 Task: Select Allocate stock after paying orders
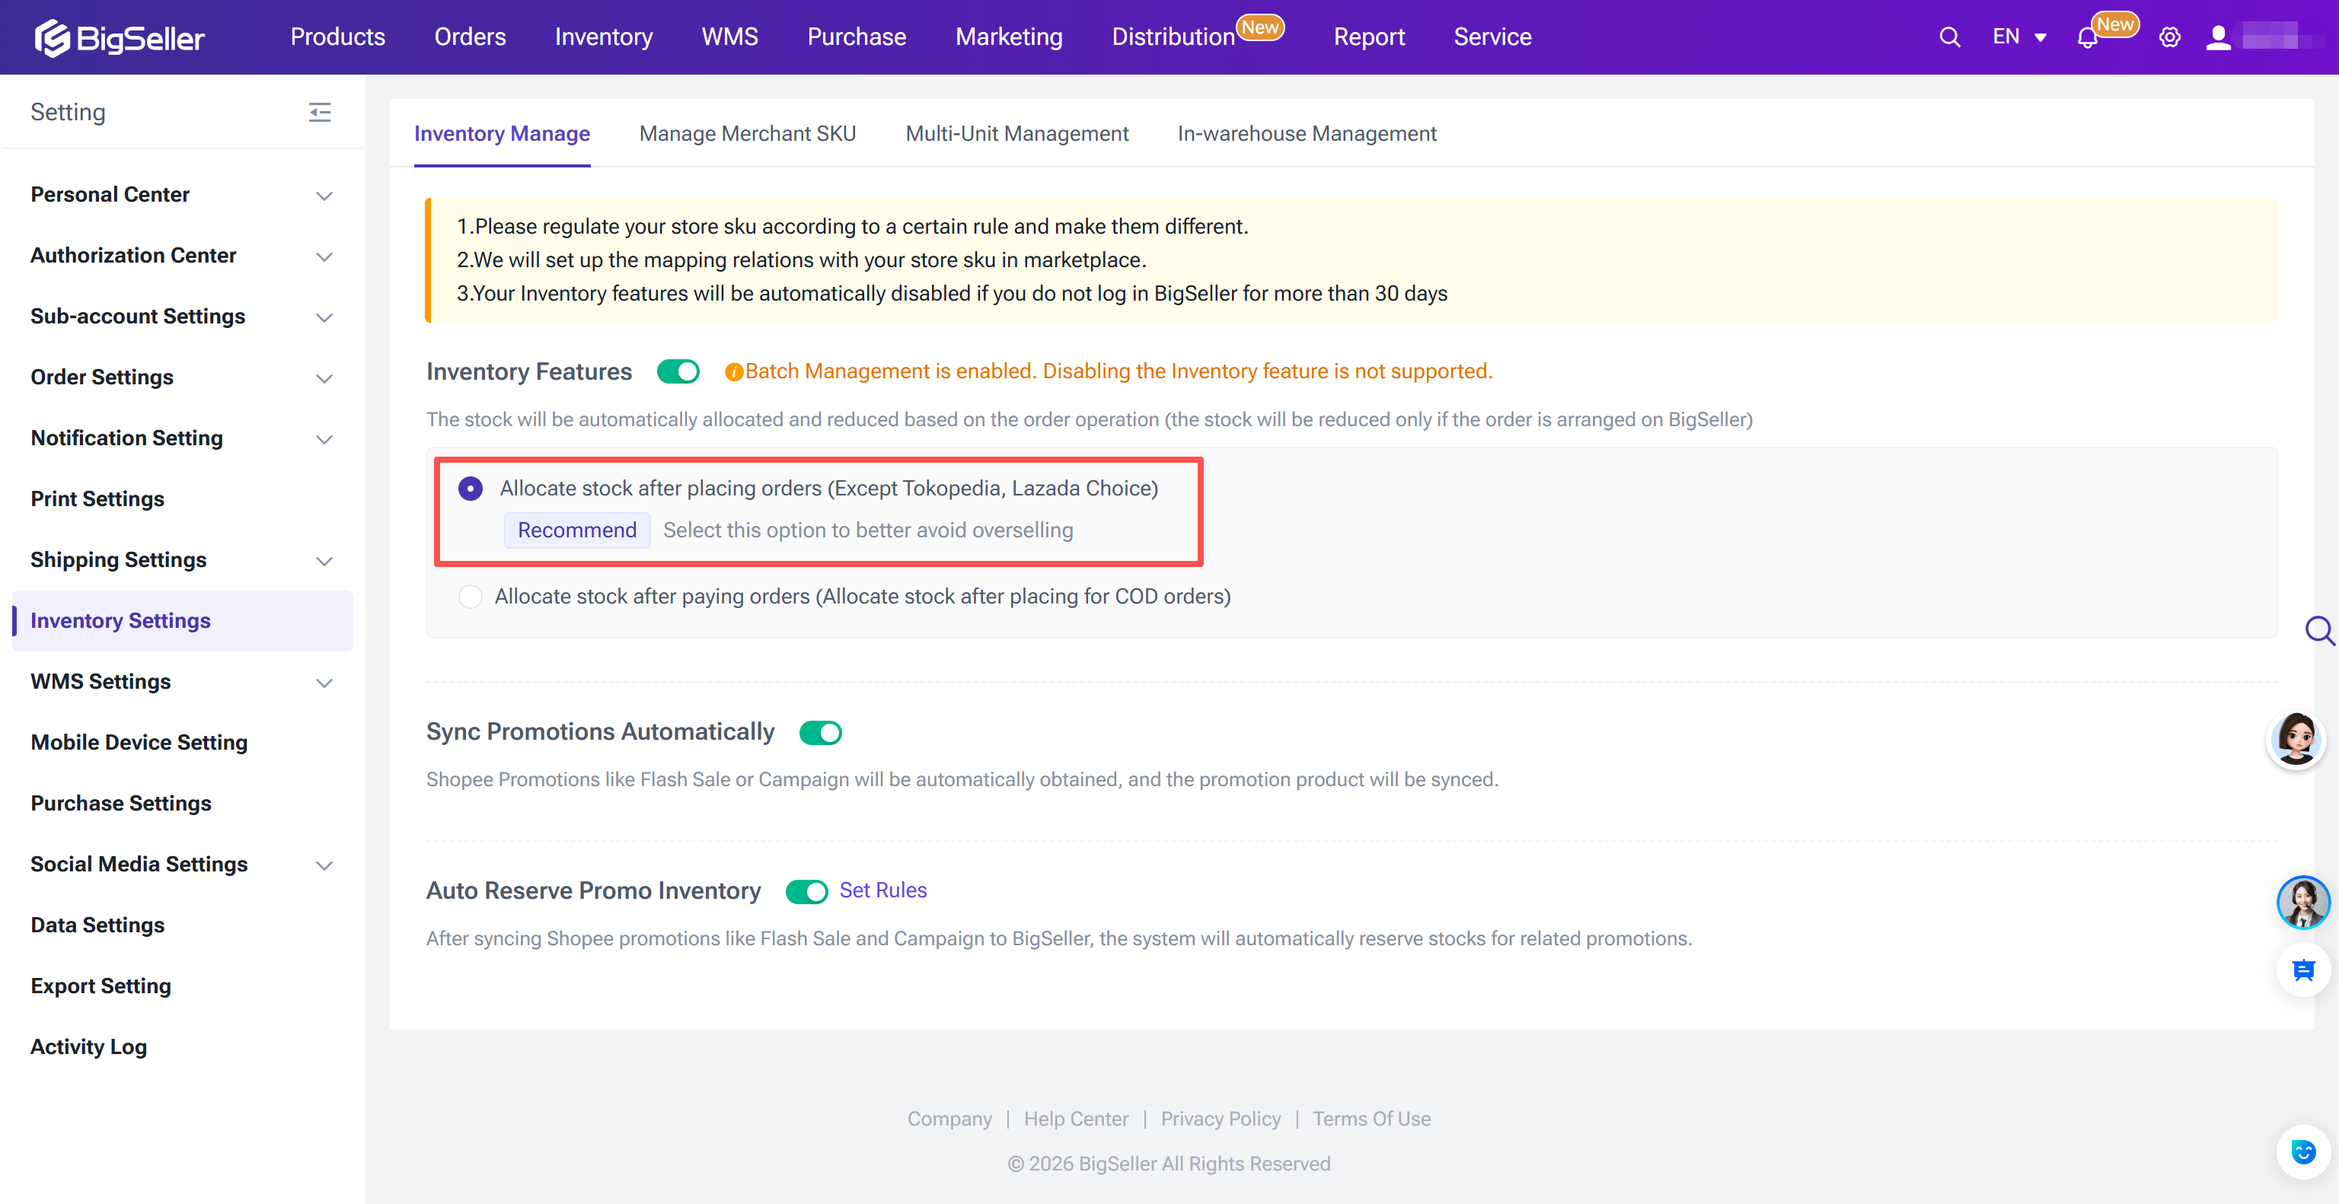471,596
